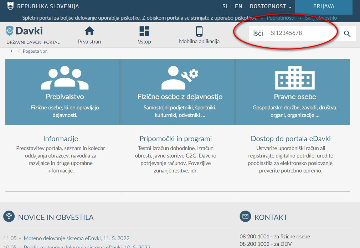Click phone number 08 200 1002 line
The height and width of the screenshot is (248, 360).
click(266, 244)
